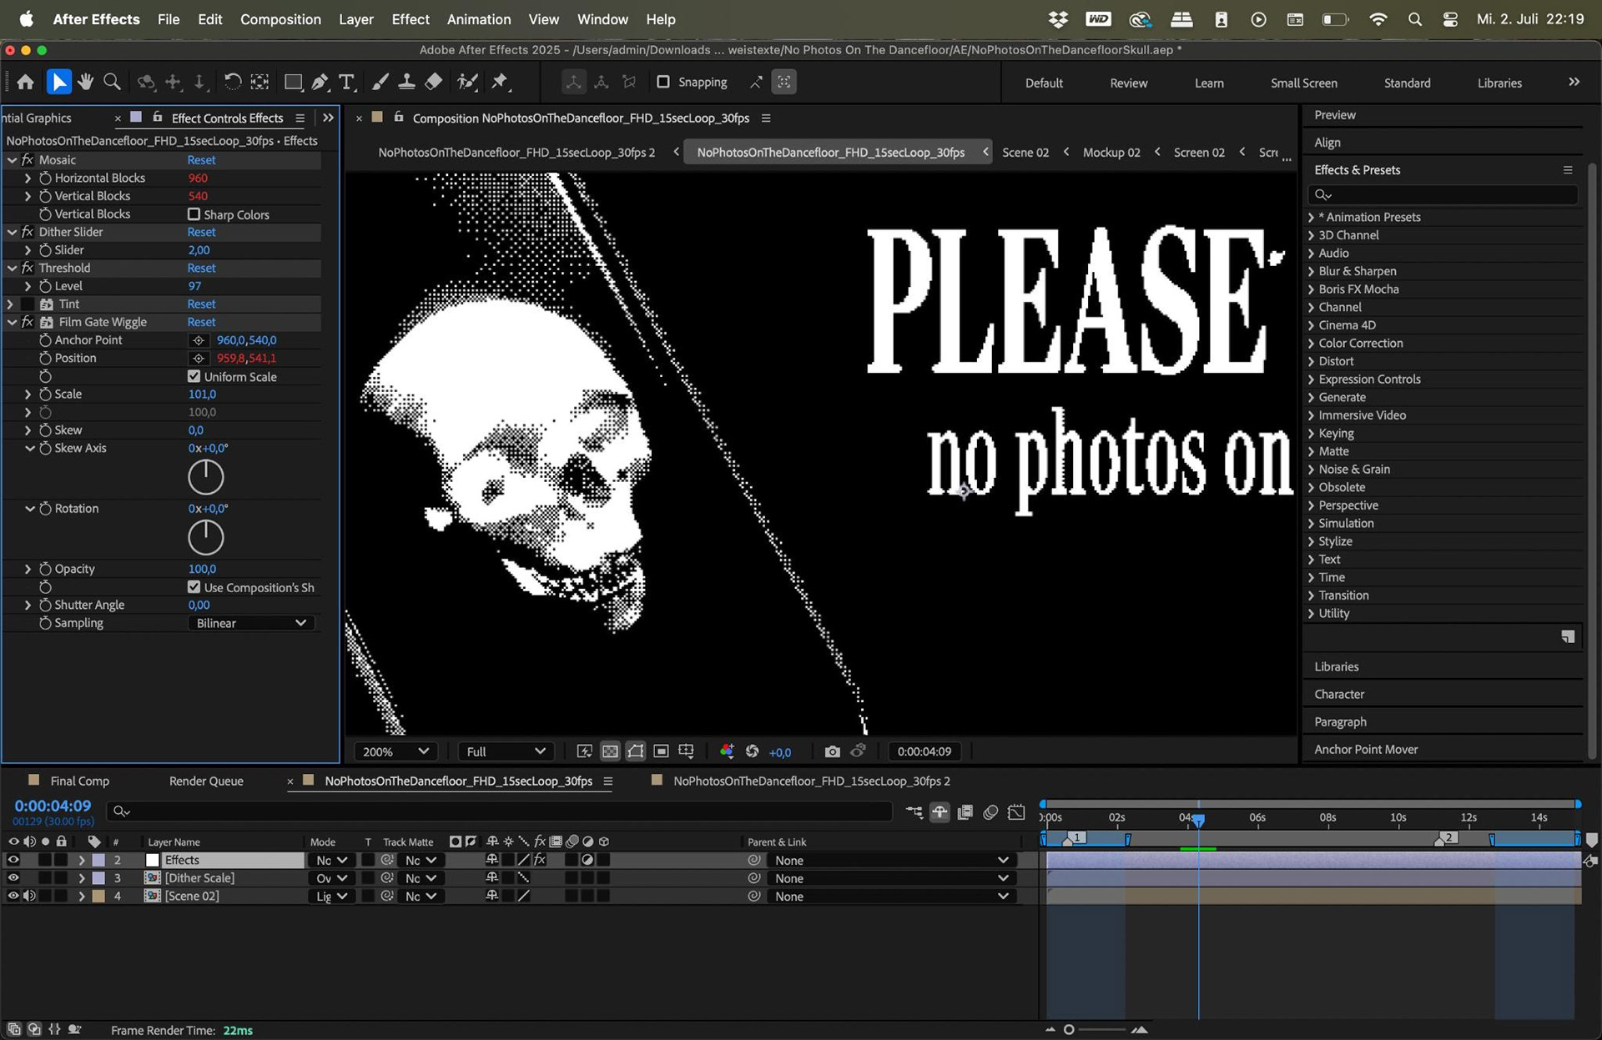Adjust the Skew Axis rotation dial
The width and height of the screenshot is (1602, 1040).
205,477
